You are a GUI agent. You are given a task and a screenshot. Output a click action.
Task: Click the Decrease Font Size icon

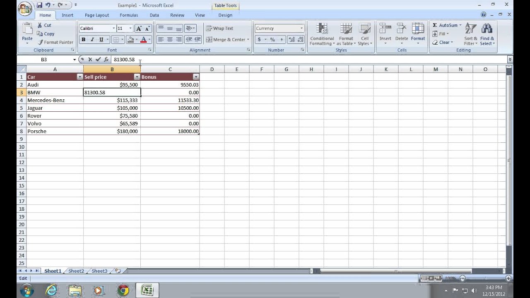coord(148,28)
